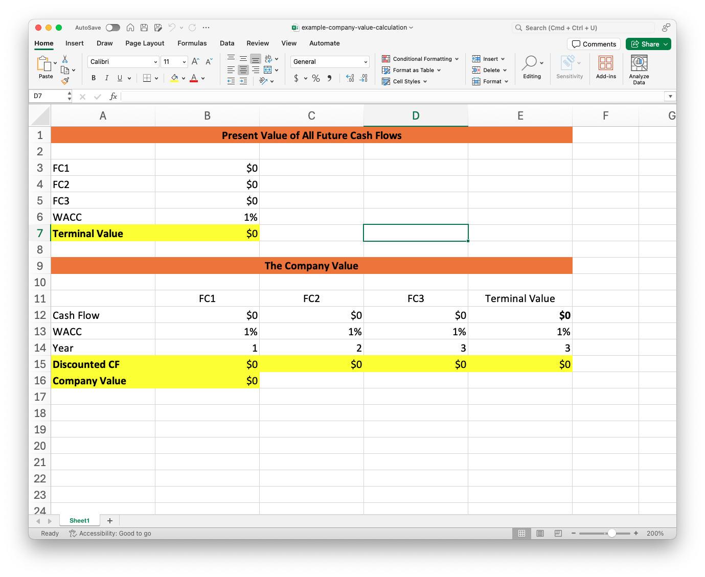705x577 pixels.
Task: Open the Automate tab
Action: 324,43
